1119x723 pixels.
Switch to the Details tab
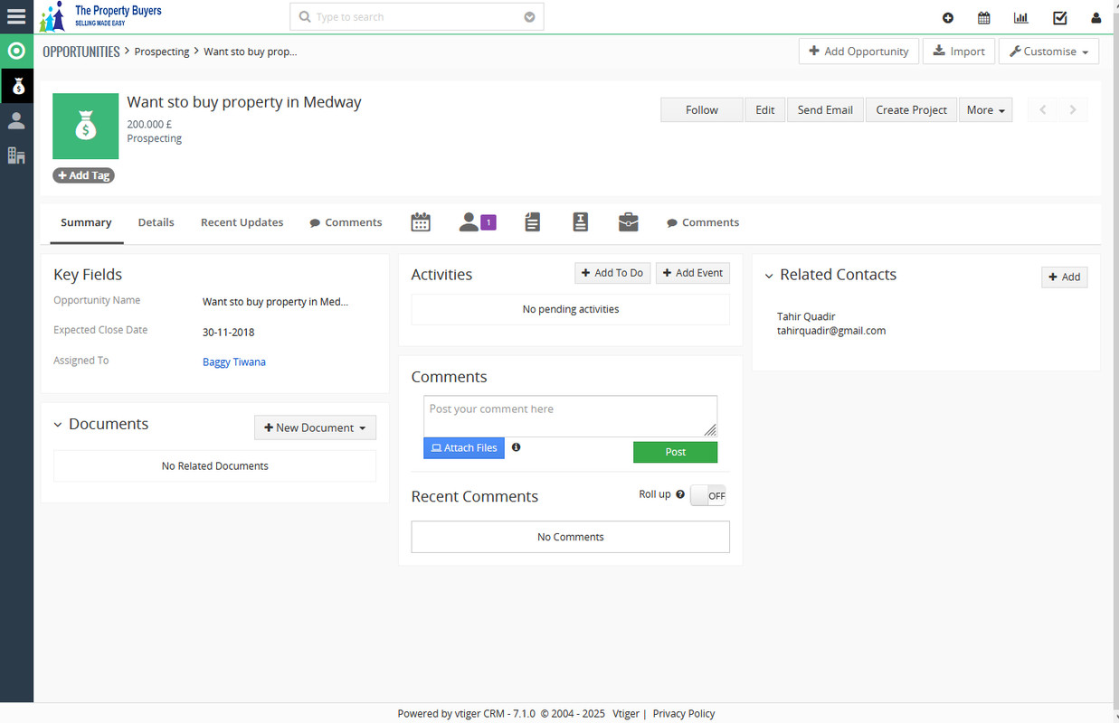(156, 222)
